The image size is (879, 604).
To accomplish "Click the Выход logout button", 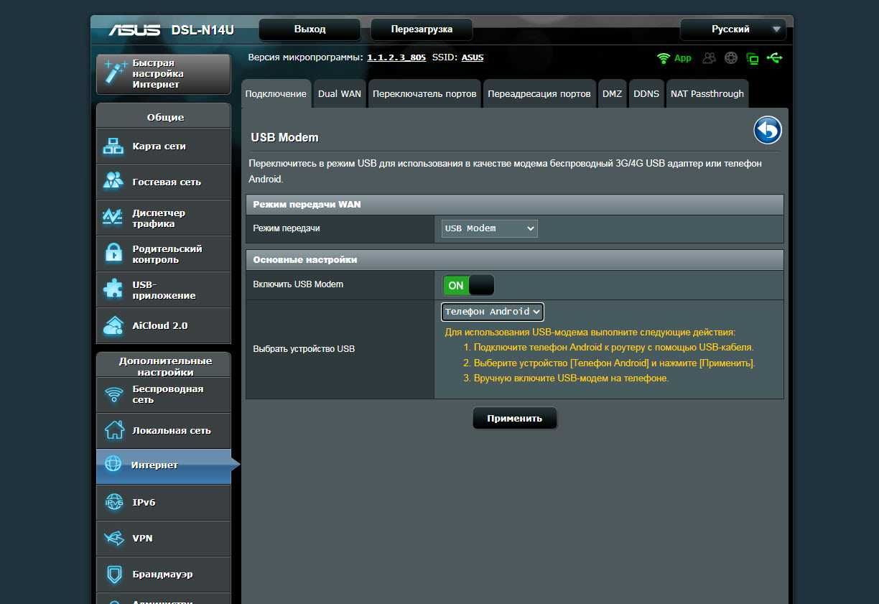I will (x=310, y=29).
